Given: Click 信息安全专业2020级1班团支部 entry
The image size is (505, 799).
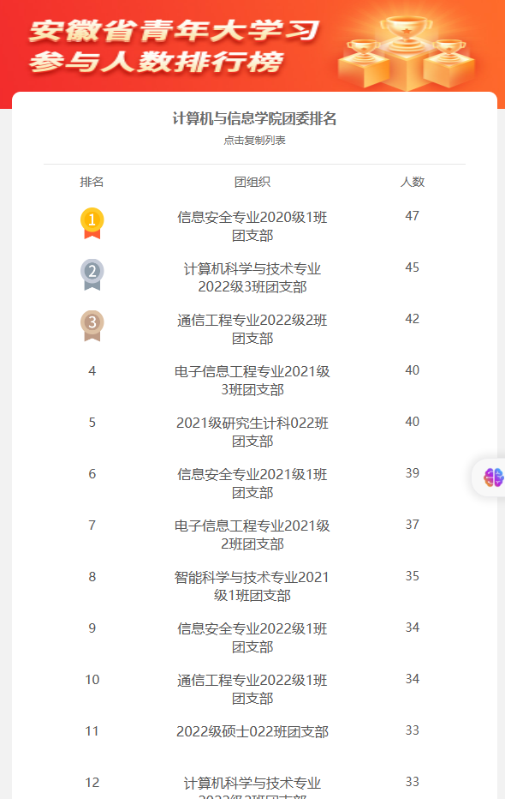Looking at the screenshot, I should (x=253, y=226).
